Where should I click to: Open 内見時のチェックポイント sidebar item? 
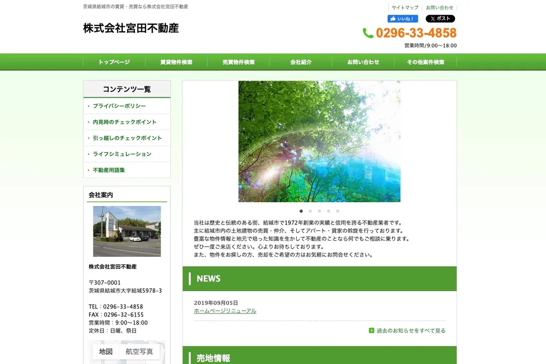pyautogui.click(x=124, y=122)
